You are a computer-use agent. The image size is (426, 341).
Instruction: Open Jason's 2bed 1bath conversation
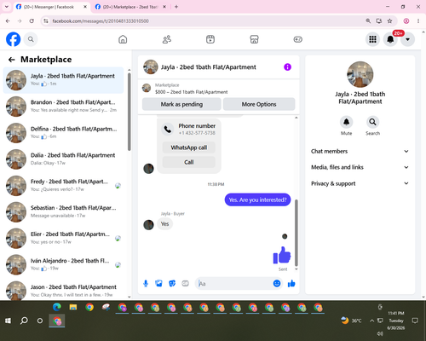tap(64, 290)
